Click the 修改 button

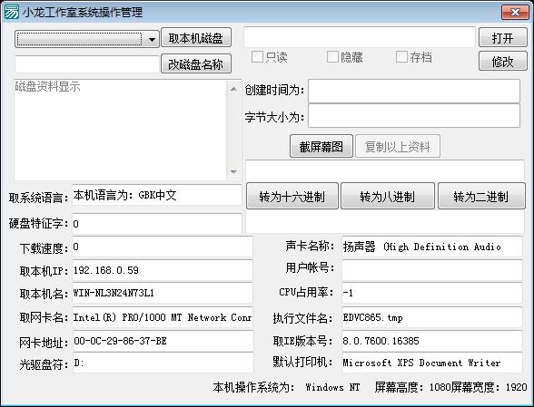click(x=503, y=62)
